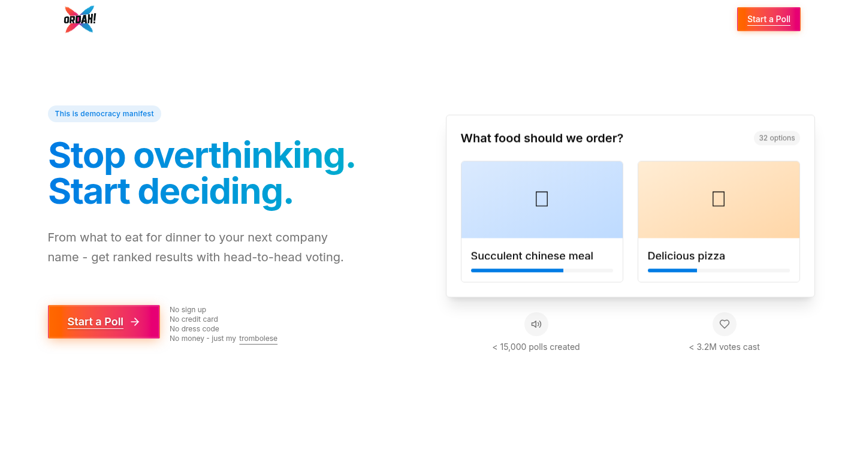Click the chinese meal vote progress bar
The width and height of the screenshot is (863, 456).
(542, 271)
